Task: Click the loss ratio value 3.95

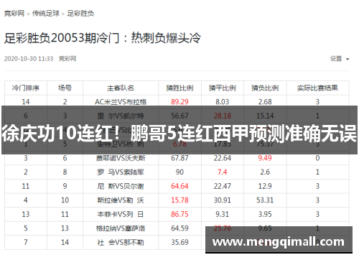Action: tap(265, 214)
